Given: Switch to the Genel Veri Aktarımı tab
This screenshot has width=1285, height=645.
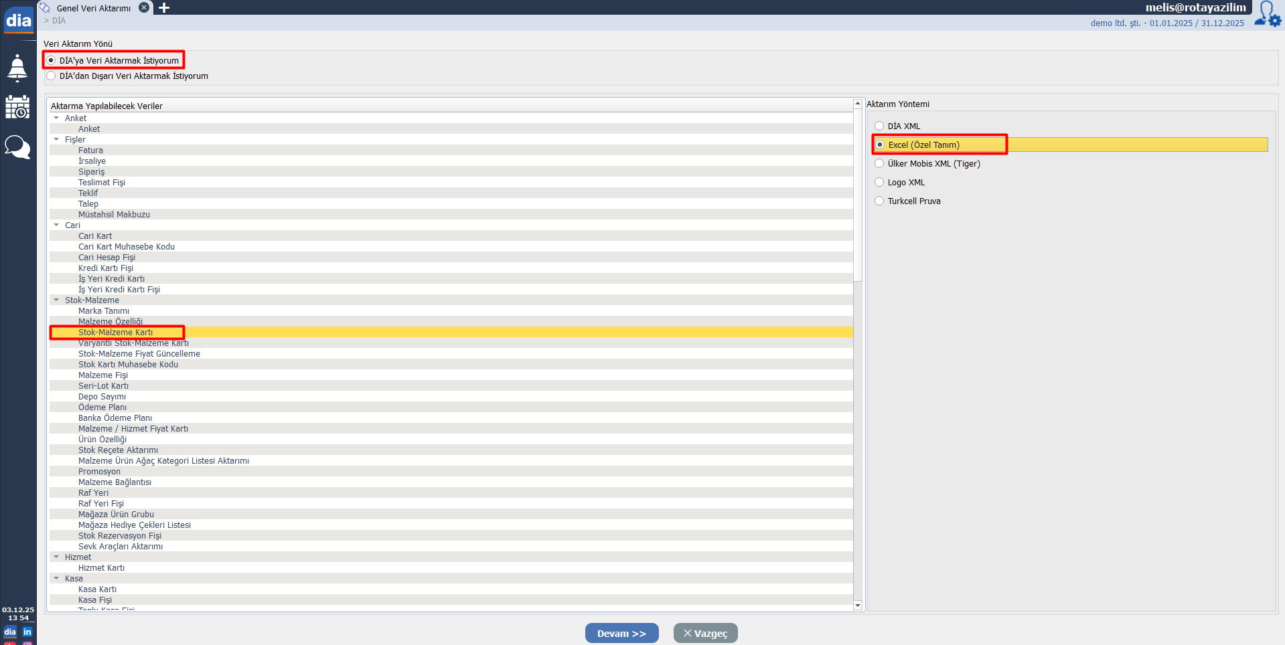Looking at the screenshot, I should 93,8.
